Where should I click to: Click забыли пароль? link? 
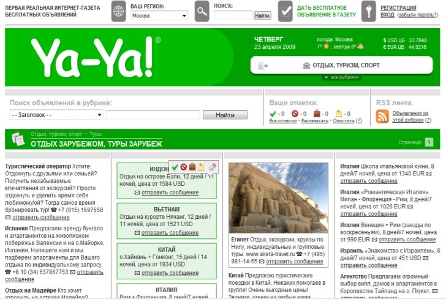[418, 15]
